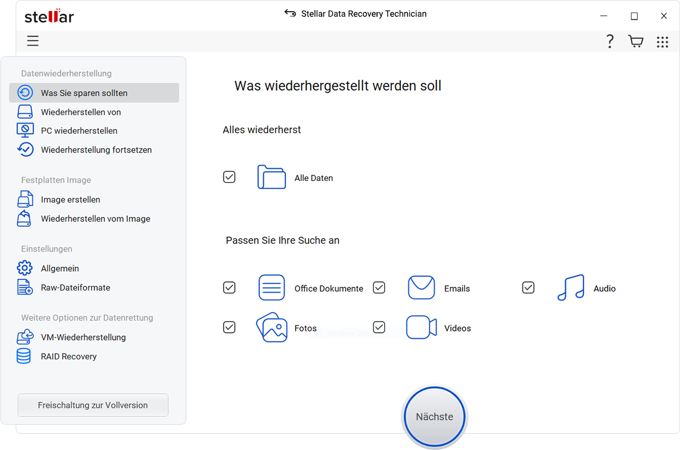Toggle the Emails checkbox
This screenshot has width=680, height=450.
click(x=379, y=288)
